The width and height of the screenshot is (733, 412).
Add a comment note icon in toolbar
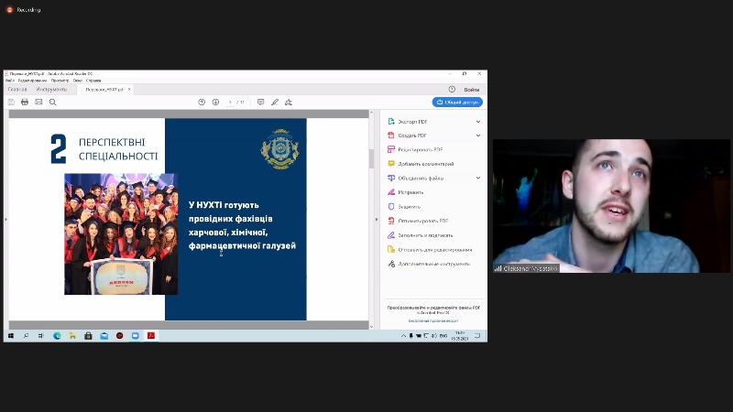pos(261,102)
